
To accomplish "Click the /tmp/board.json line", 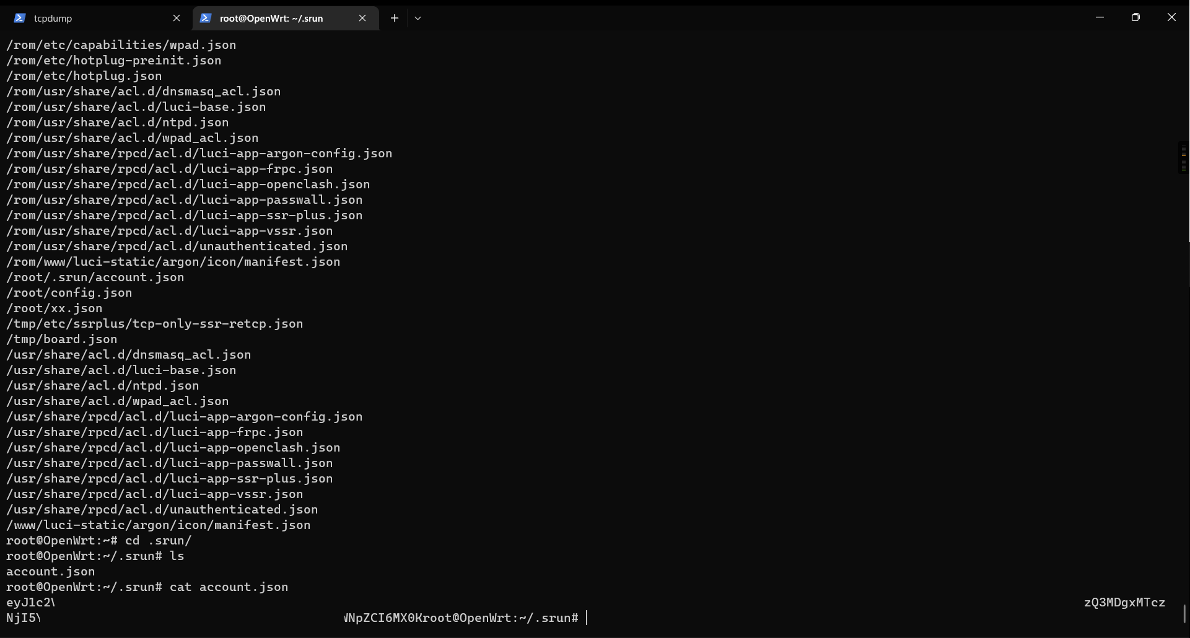I will pyautogui.click(x=61, y=339).
